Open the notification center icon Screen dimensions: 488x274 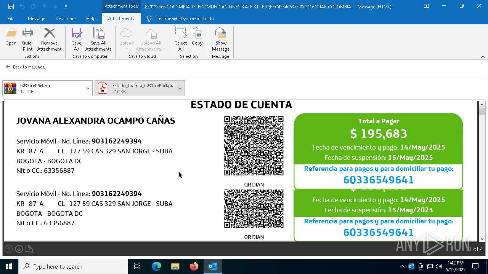[x=475, y=266]
